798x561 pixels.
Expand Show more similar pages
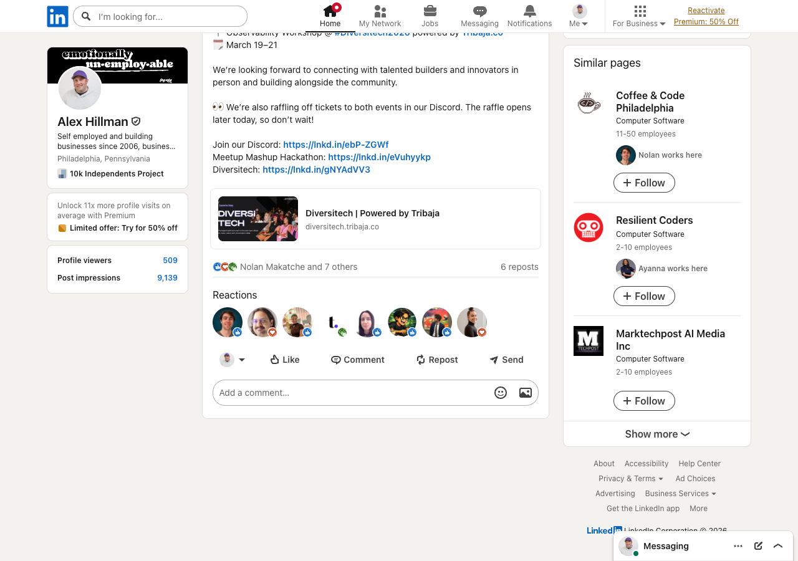pos(656,434)
